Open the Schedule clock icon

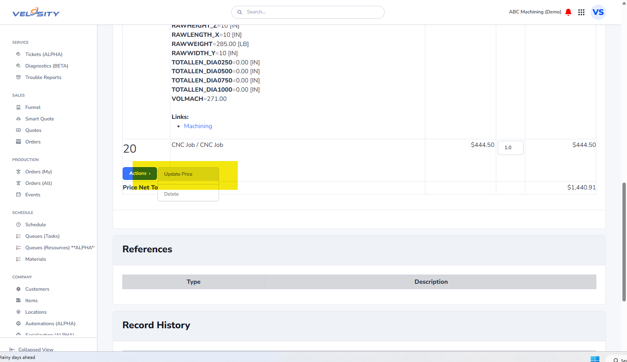[x=18, y=224]
